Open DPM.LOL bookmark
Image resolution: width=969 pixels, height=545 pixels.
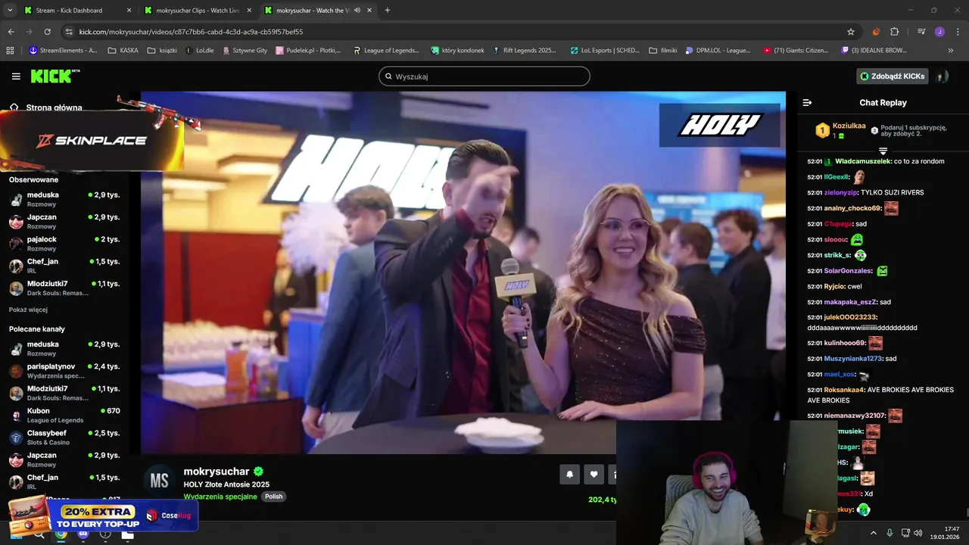[718, 51]
